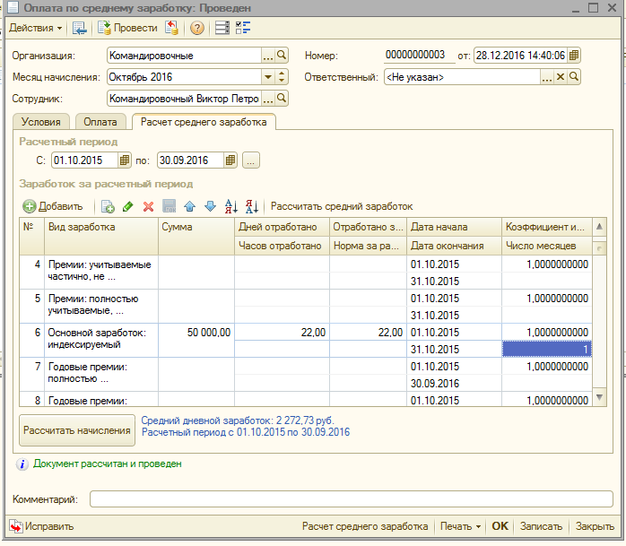This screenshot has width=626, height=546.
Task: Sort earnings table ascending A-Z
Action: (x=231, y=206)
